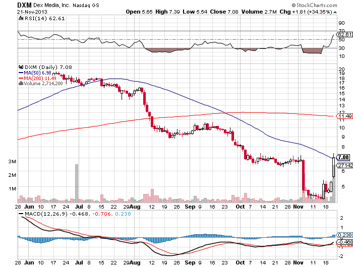Viewport: 353px width, 267px height.
Task: Click the 3M volume axis label
Action: (x=12, y=162)
